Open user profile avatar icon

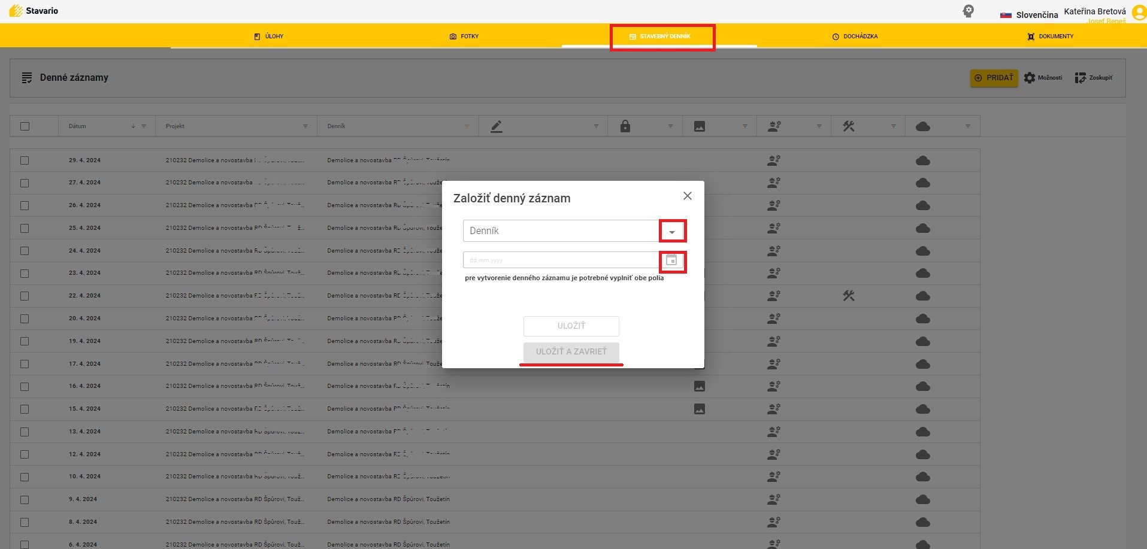coord(1139,13)
